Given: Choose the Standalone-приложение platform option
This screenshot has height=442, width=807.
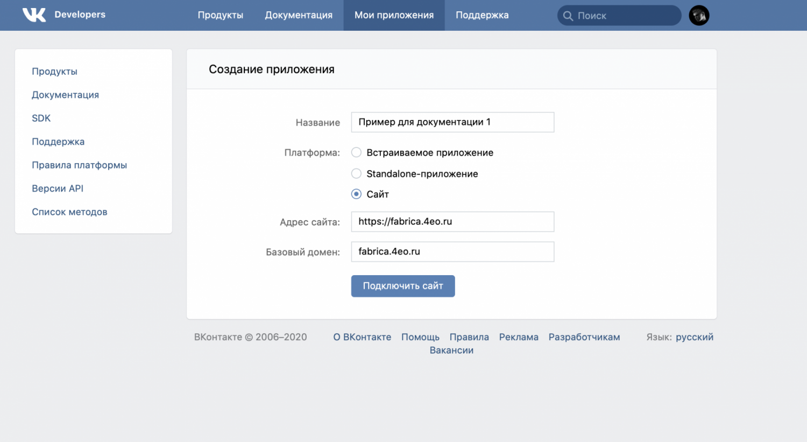Looking at the screenshot, I should (356, 173).
